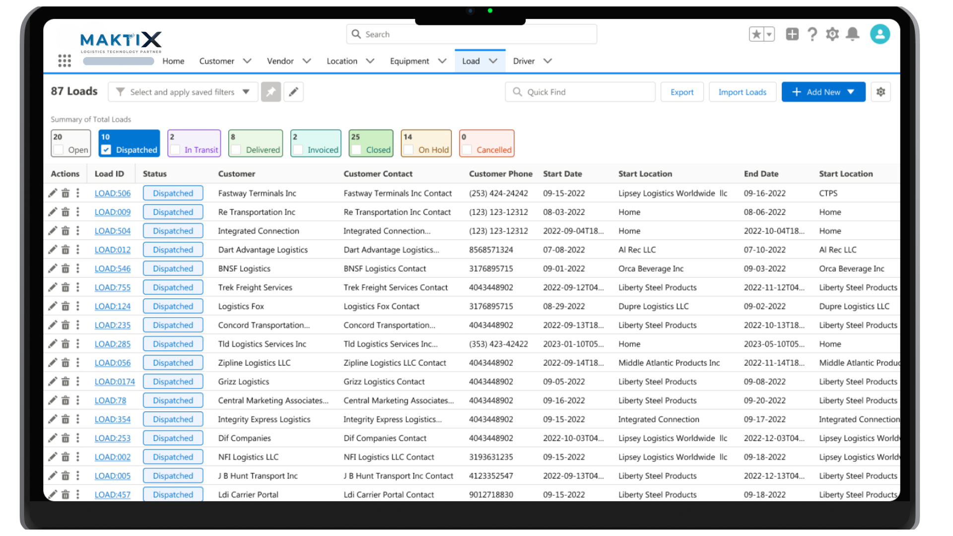This screenshot has height=536, width=953.
Task: Delete LOAD:253 using trash icon
Action: coord(66,438)
